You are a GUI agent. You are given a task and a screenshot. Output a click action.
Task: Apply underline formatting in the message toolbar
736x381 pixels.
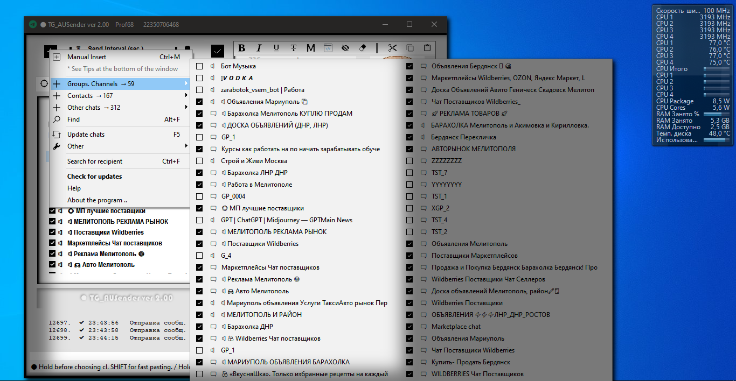point(276,48)
